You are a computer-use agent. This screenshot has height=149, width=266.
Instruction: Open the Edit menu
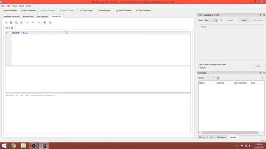pyautogui.click(x=8, y=6)
